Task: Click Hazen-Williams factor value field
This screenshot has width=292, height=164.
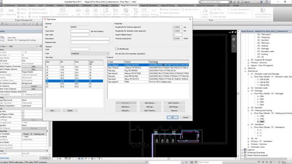Action: [x=177, y=35]
